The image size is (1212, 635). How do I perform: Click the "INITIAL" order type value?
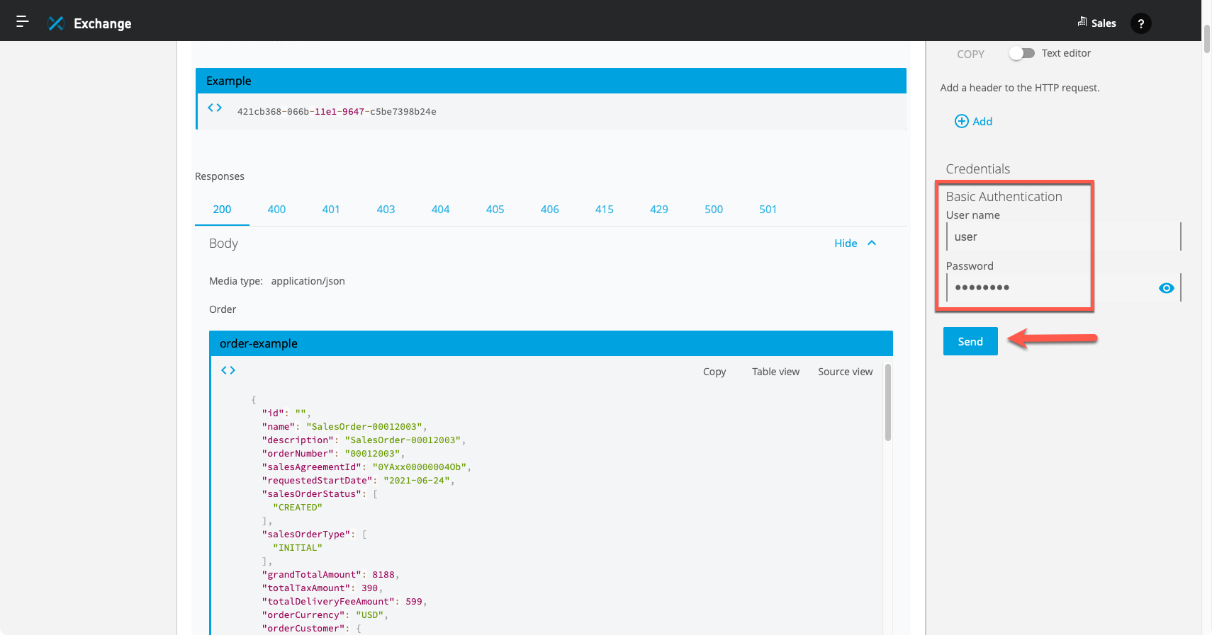click(298, 548)
